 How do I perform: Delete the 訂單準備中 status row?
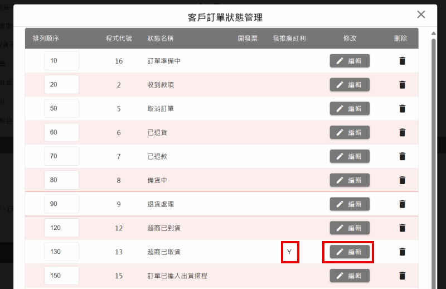[x=402, y=61]
